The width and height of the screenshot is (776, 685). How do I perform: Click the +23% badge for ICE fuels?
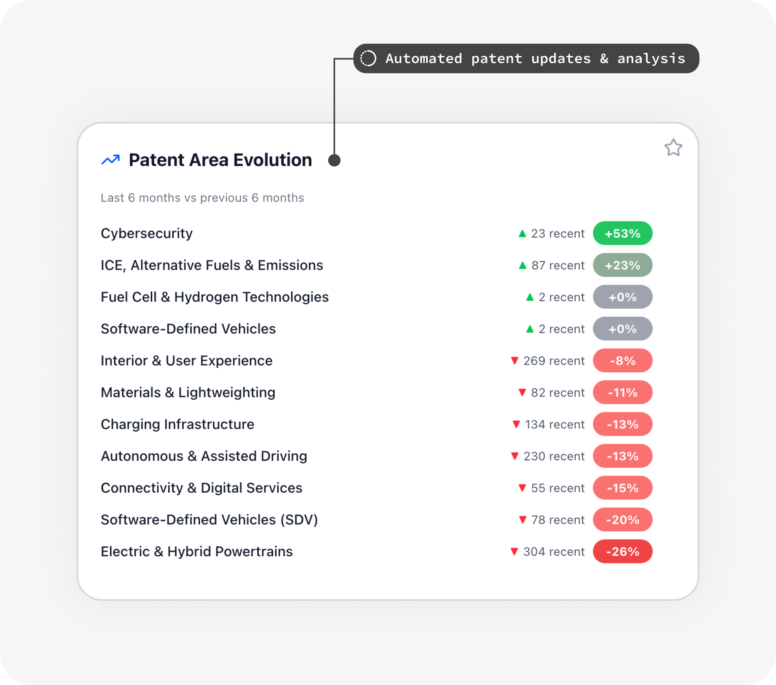(622, 265)
